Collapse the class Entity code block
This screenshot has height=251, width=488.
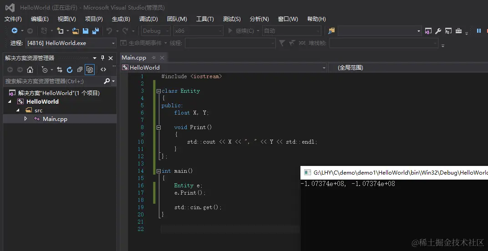tap(158, 91)
